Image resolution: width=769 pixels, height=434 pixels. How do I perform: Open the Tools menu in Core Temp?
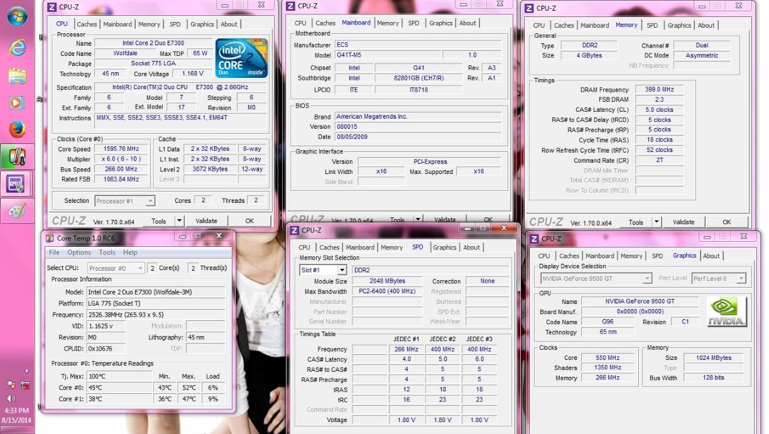click(107, 252)
